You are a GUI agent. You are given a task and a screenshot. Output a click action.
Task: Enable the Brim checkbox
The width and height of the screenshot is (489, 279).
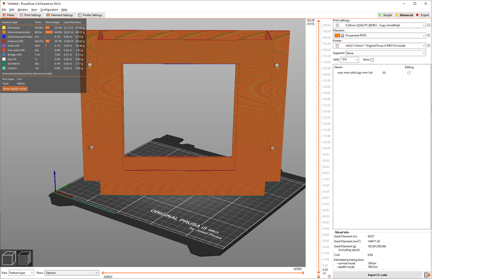372,60
